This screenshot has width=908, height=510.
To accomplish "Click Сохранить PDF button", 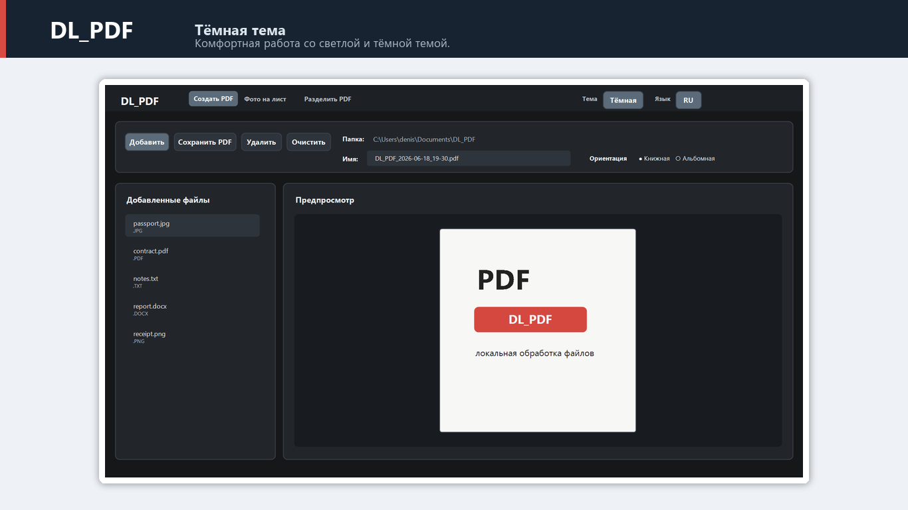I will 205,142.
